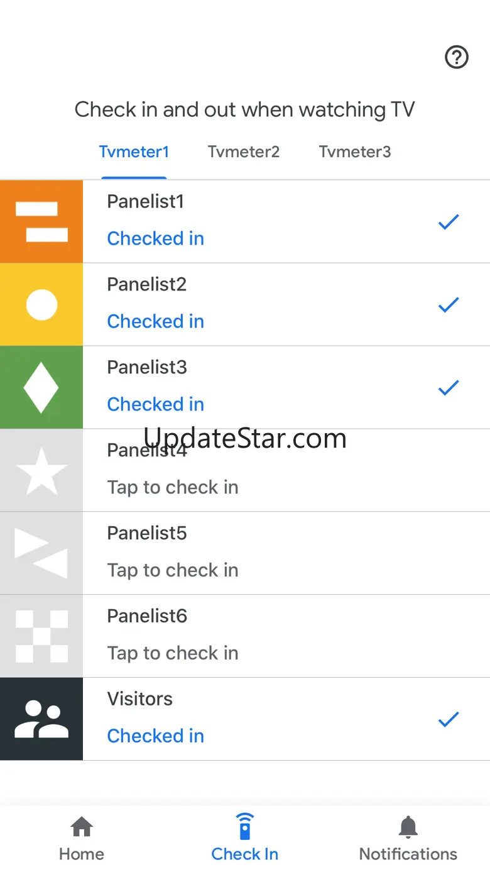
Task: Tap Panelist4 grey star icon
Action: 41,470
